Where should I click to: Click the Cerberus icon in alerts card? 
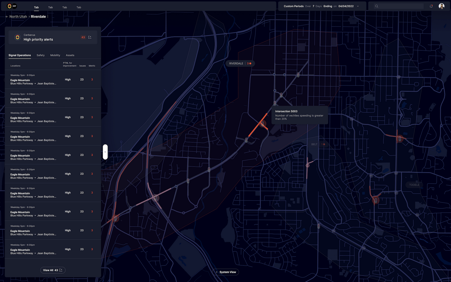(x=17, y=37)
